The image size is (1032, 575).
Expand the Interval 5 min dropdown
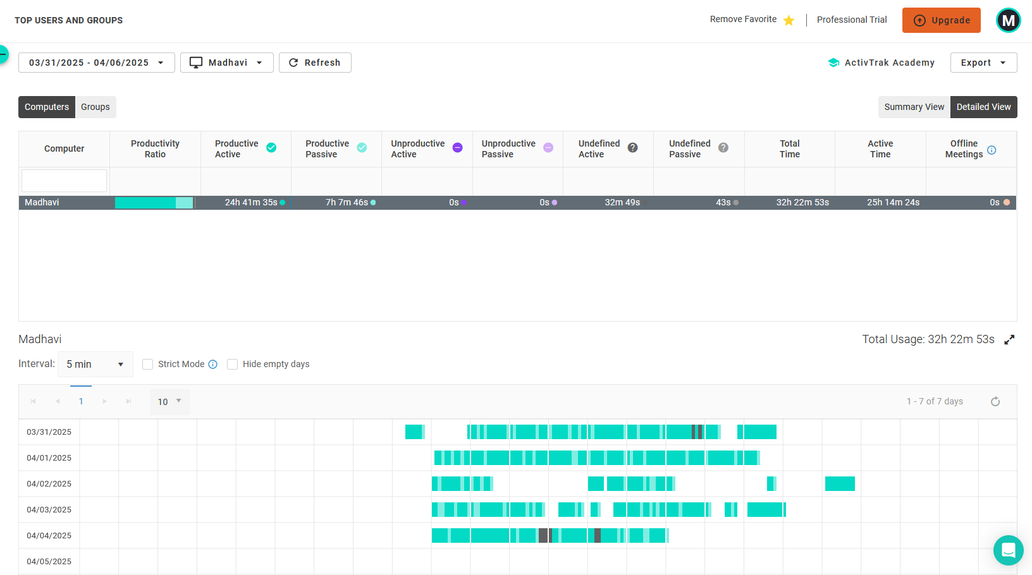95,365
